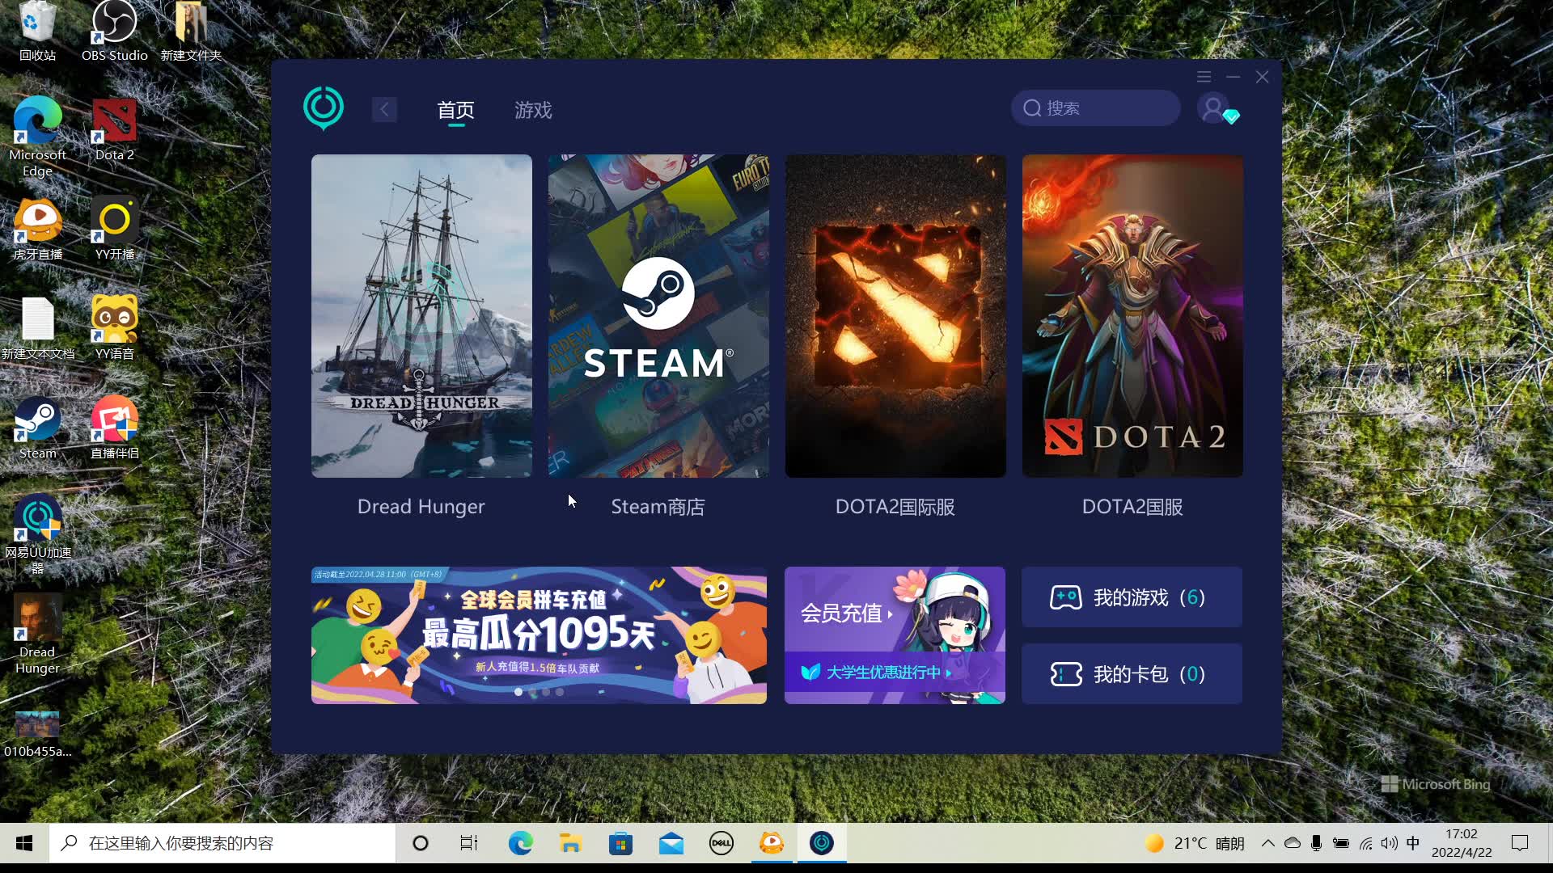The width and height of the screenshot is (1553, 873).
Task: Open Microsoft Edge desktop shortcut
Action: coord(37,136)
